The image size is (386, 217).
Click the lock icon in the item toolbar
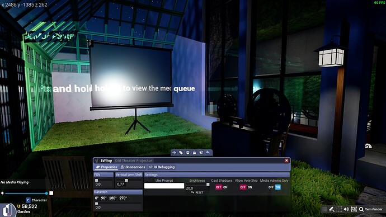point(195,153)
